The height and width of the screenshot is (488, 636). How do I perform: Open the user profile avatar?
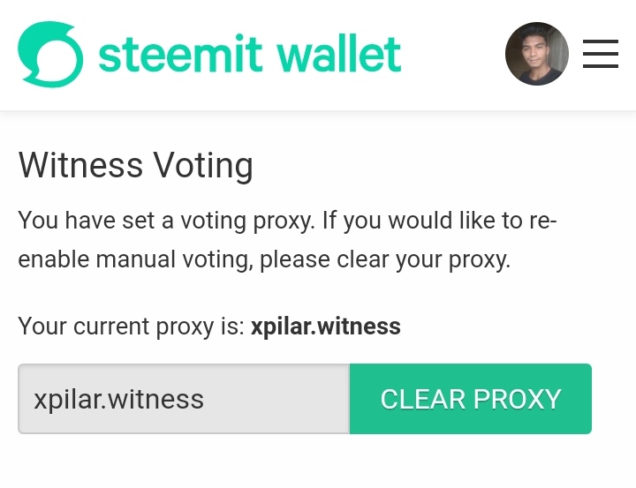(537, 54)
